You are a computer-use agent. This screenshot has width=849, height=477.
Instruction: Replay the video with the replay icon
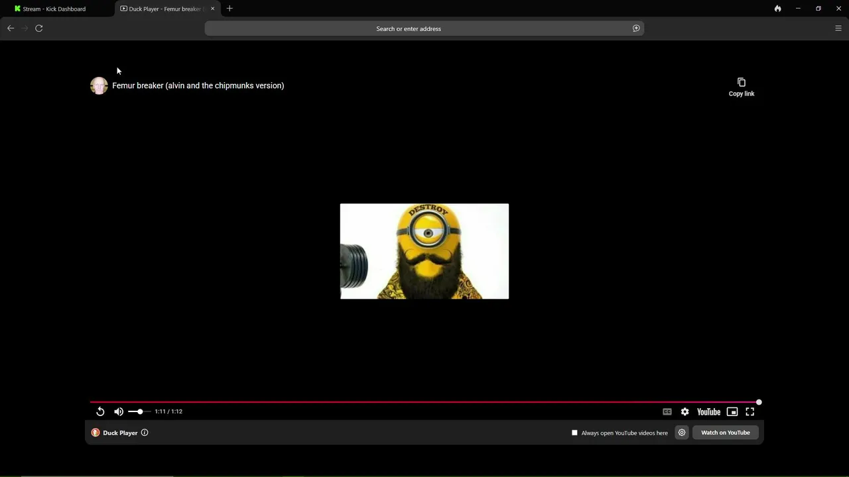click(x=100, y=411)
